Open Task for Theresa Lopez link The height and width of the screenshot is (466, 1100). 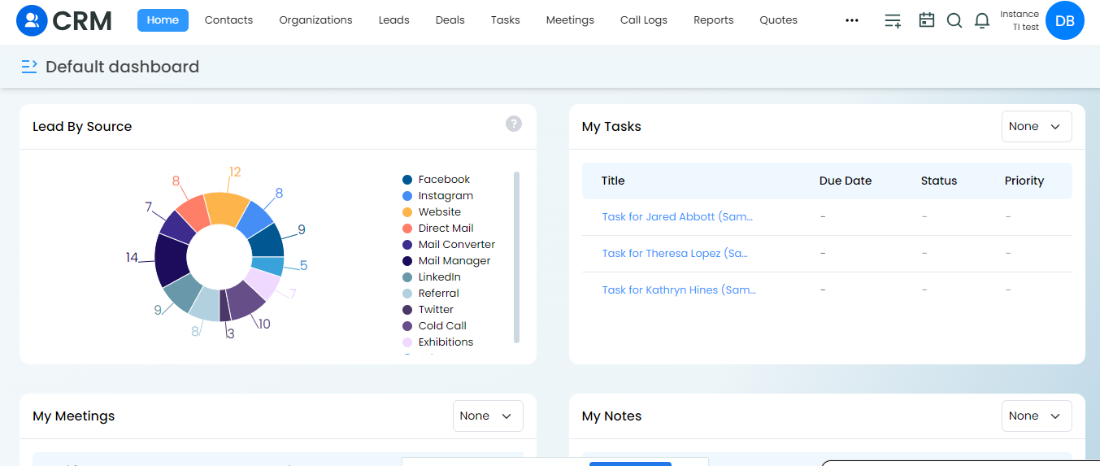coord(675,253)
